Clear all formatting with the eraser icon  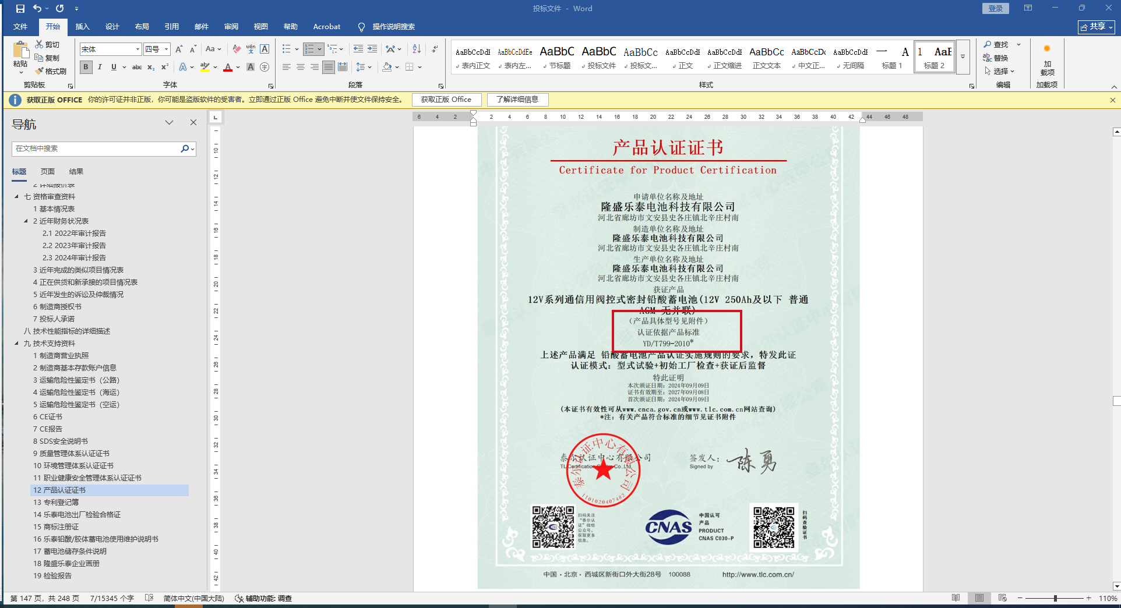(x=237, y=49)
